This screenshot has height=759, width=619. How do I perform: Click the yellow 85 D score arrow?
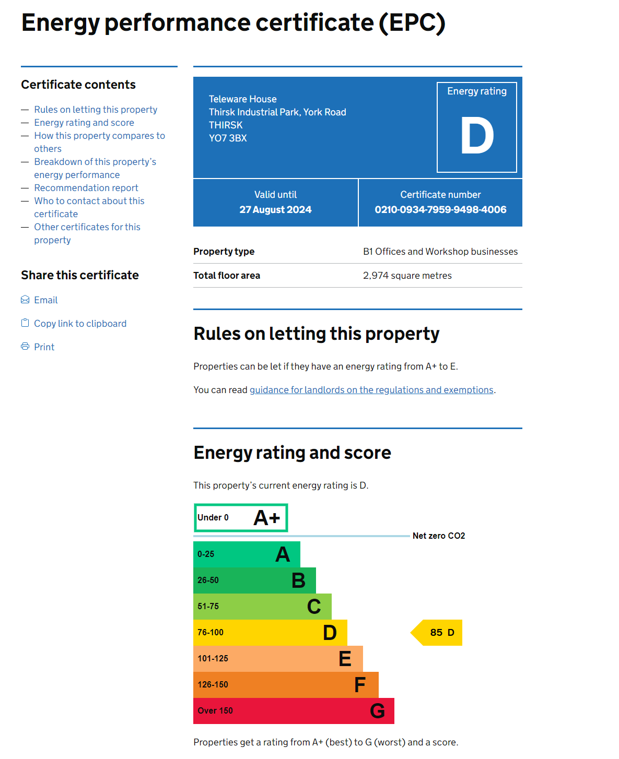pos(438,633)
